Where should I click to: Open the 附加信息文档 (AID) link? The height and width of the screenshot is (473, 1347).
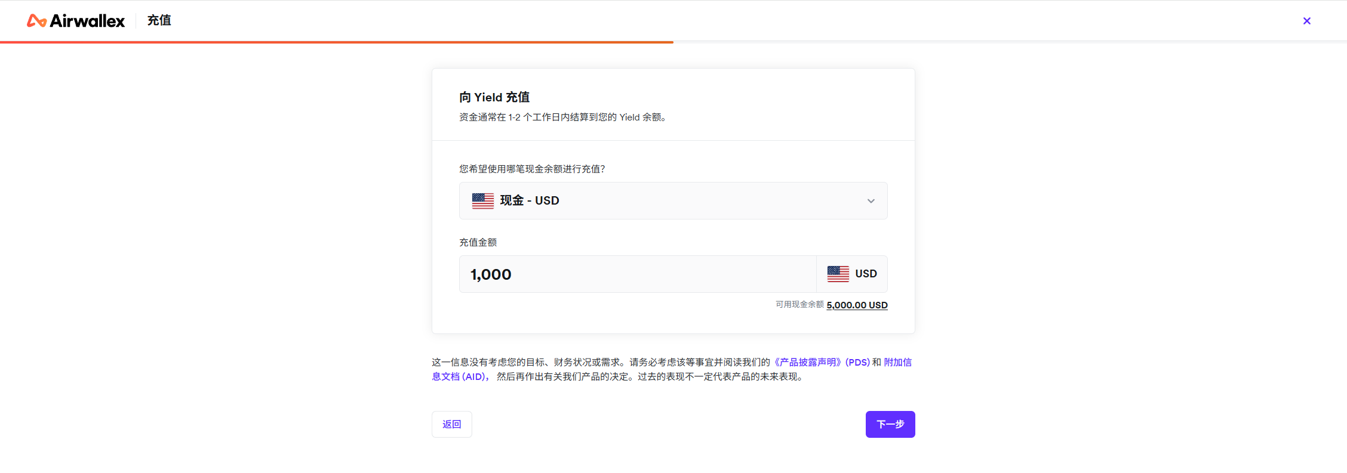672,369
